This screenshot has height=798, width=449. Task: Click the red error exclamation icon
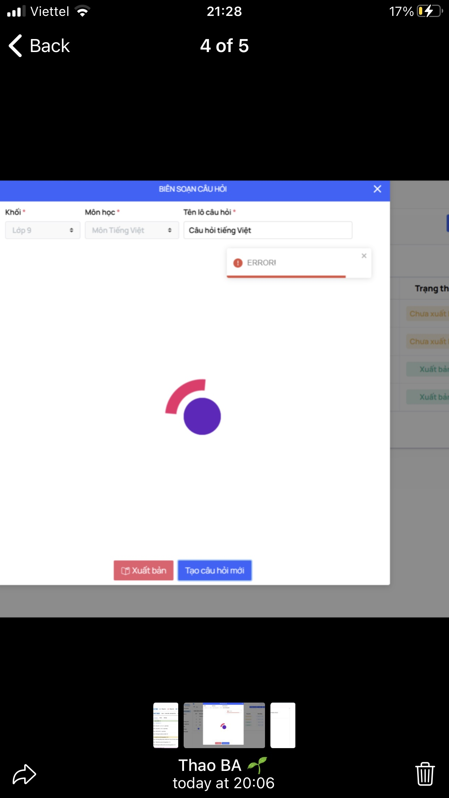tap(238, 263)
